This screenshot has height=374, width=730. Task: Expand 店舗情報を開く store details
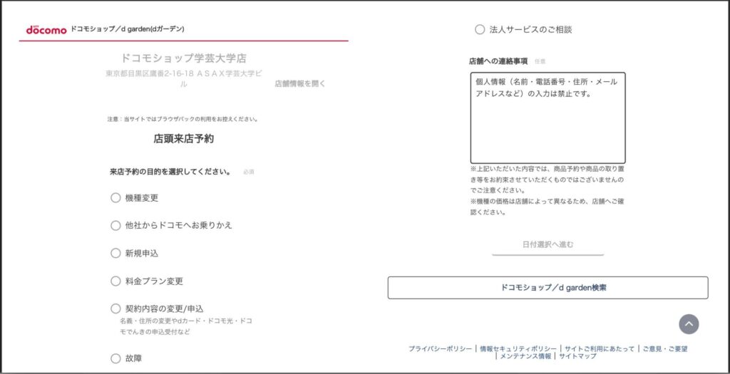tap(299, 83)
